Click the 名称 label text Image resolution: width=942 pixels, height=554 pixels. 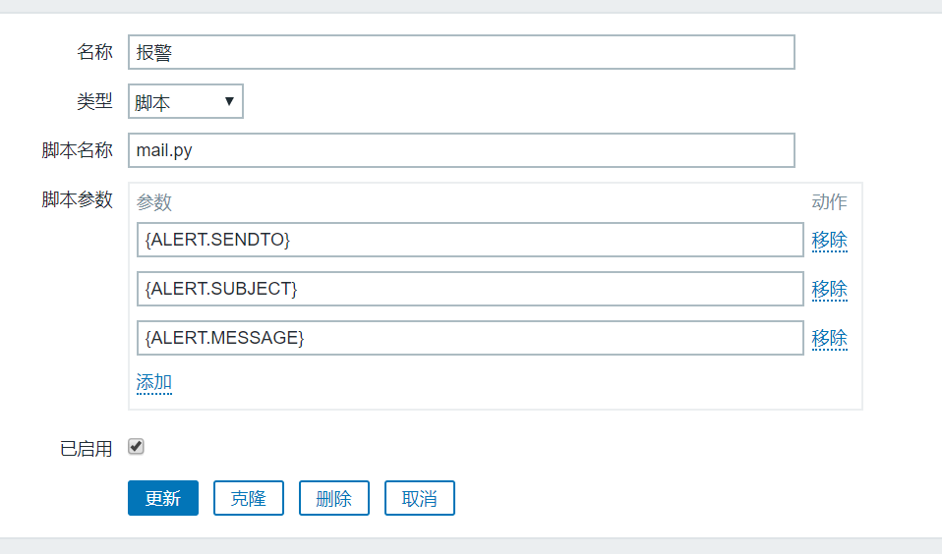95,53
